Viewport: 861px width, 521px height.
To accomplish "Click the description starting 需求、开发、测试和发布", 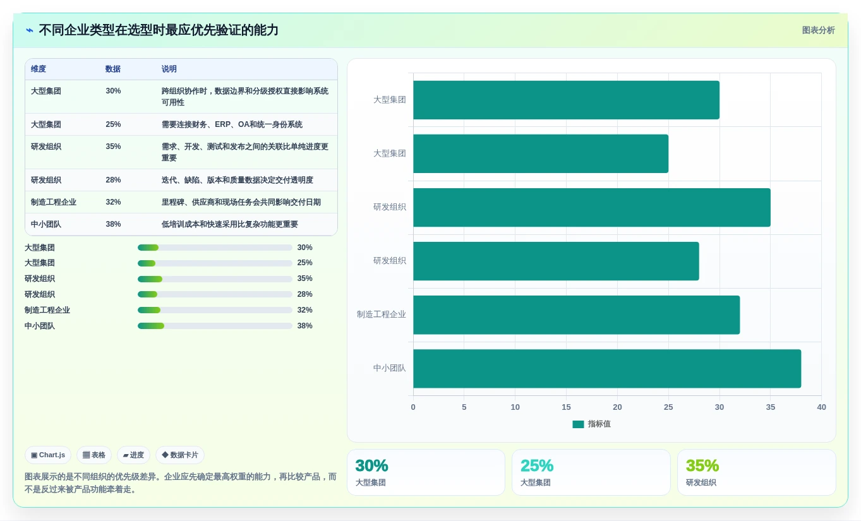I will (245, 152).
